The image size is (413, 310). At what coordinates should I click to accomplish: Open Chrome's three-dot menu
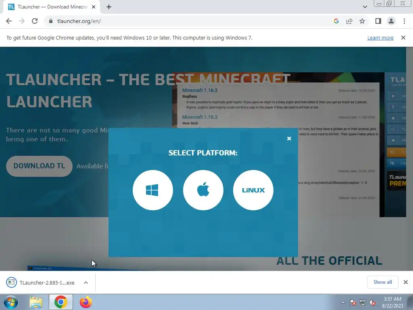click(x=404, y=21)
